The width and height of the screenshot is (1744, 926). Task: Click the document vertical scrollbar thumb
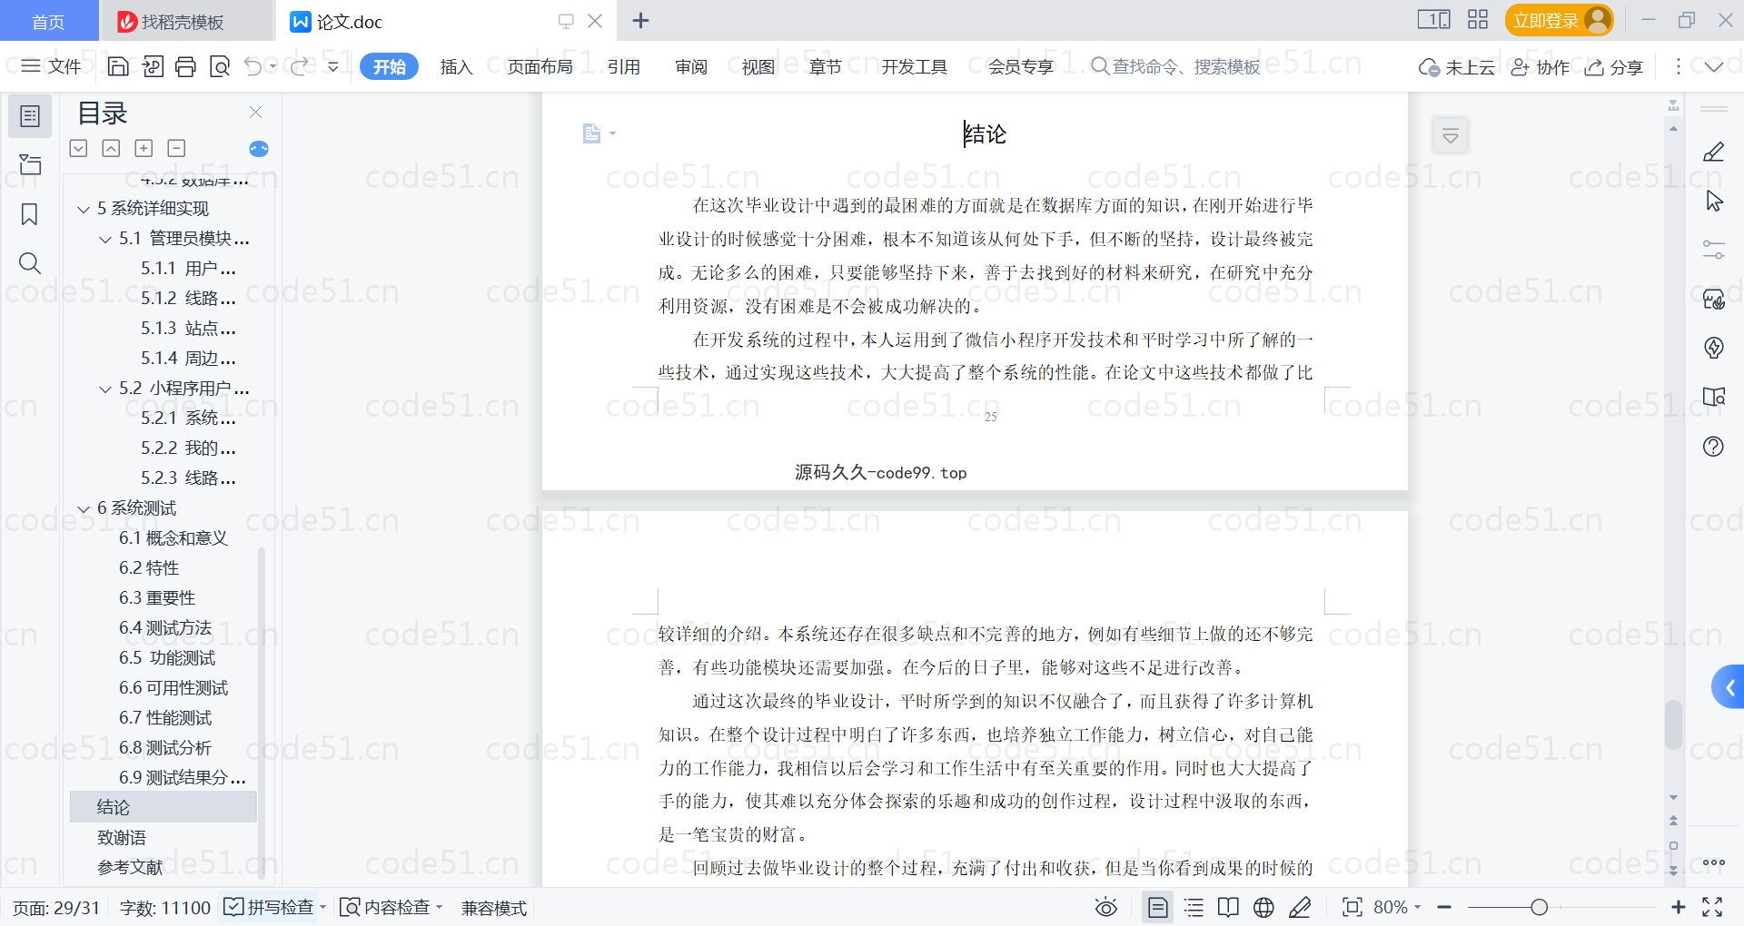(x=1673, y=724)
